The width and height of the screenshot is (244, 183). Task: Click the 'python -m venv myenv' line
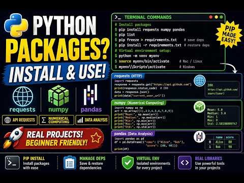137,56
